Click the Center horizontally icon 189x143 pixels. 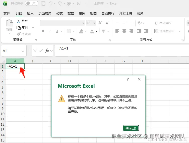point(124,31)
